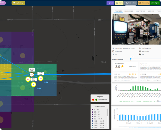
Task: Go to the Visitors tab
Action: click(x=151, y=11)
